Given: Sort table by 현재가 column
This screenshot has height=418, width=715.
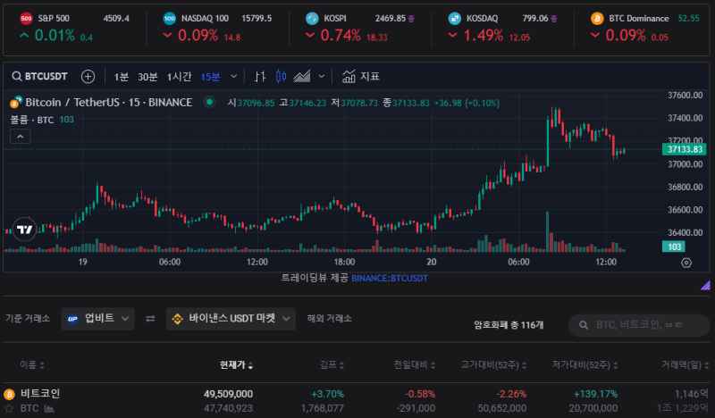Looking at the screenshot, I should 236,364.
